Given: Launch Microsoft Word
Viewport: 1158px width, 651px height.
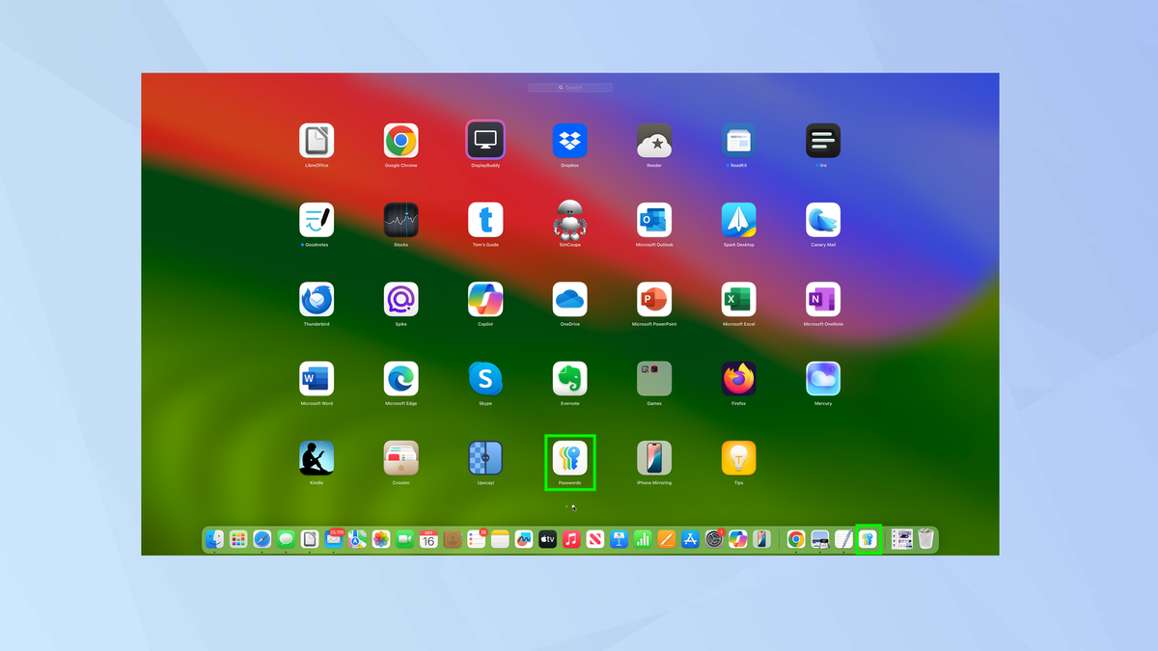Looking at the screenshot, I should pyautogui.click(x=317, y=377).
